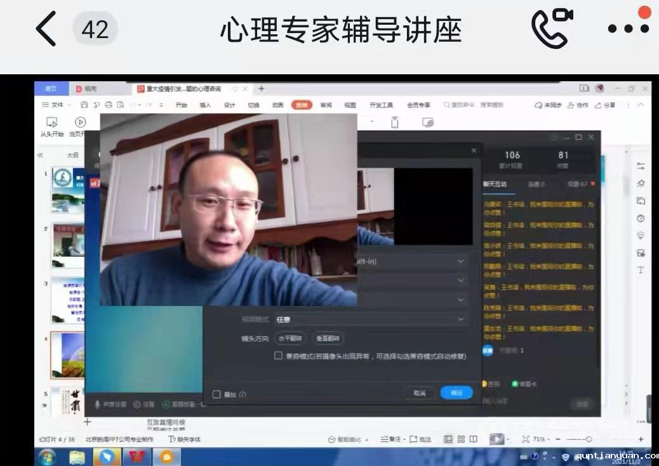The image size is (659, 466).
Task: Open the three-dot more options menu
Action: pos(628,29)
